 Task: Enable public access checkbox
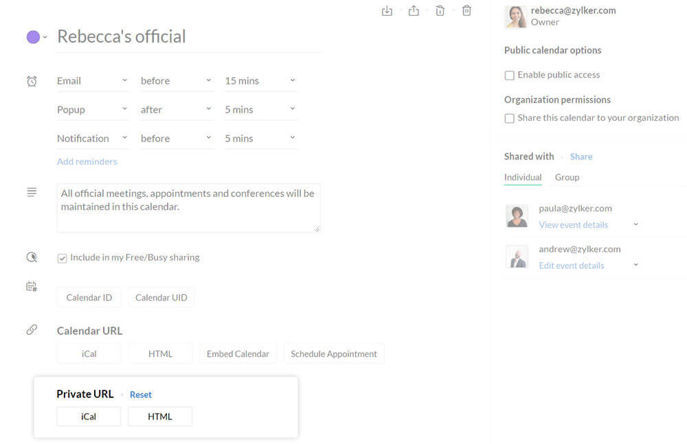[x=509, y=75]
